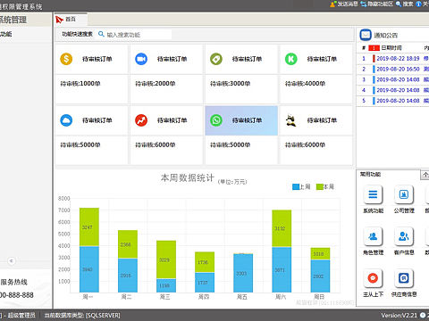Viewport: 429px width, 321px height.
Task: Click the 通知公告 envelope icon
Action: [366, 35]
